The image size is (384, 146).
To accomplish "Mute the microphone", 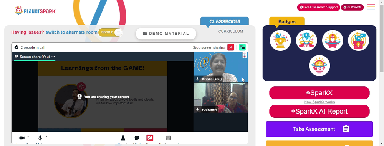I will pyautogui.click(x=40, y=138).
